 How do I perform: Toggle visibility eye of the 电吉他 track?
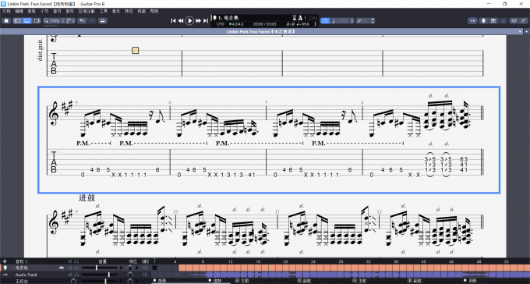tap(61, 268)
